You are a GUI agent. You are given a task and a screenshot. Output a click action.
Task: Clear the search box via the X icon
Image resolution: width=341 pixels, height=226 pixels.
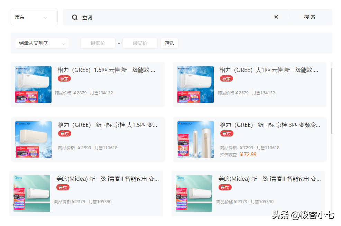click(x=276, y=17)
